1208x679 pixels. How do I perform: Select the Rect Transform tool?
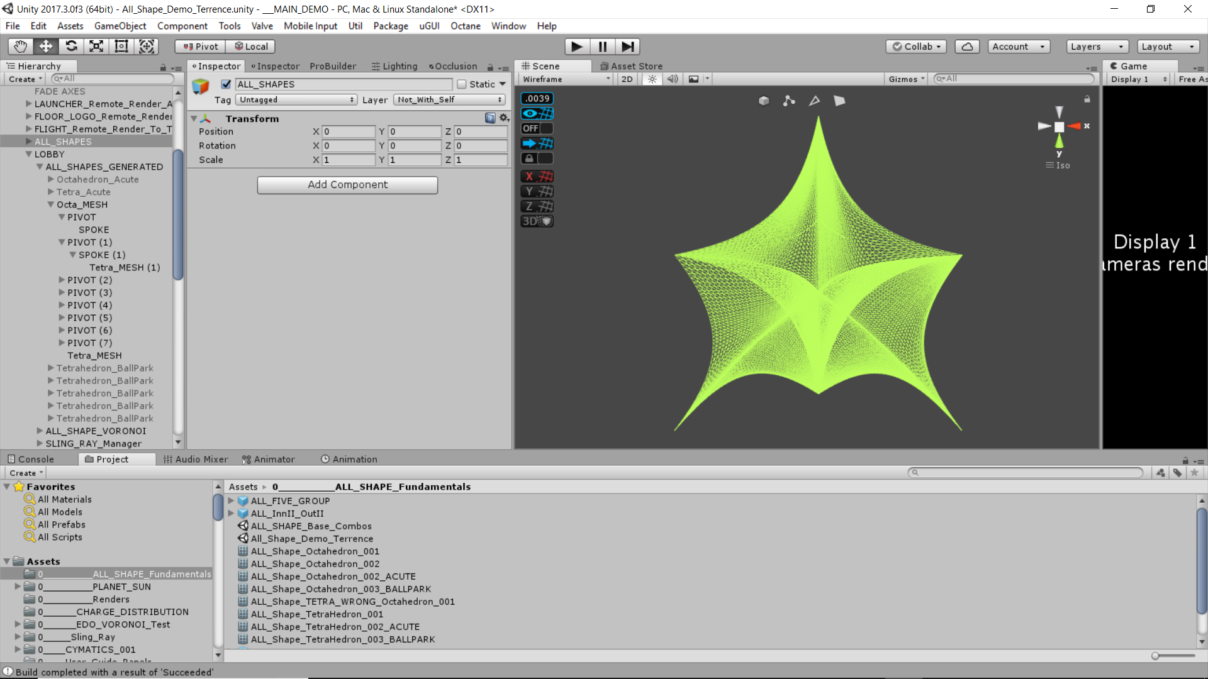[x=121, y=47]
